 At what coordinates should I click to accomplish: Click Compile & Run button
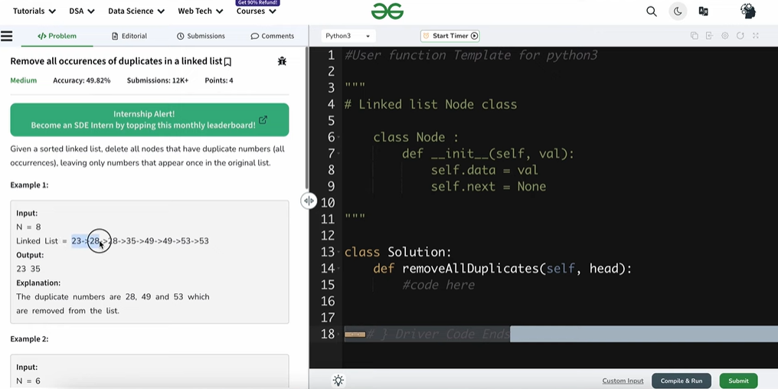pyautogui.click(x=682, y=381)
